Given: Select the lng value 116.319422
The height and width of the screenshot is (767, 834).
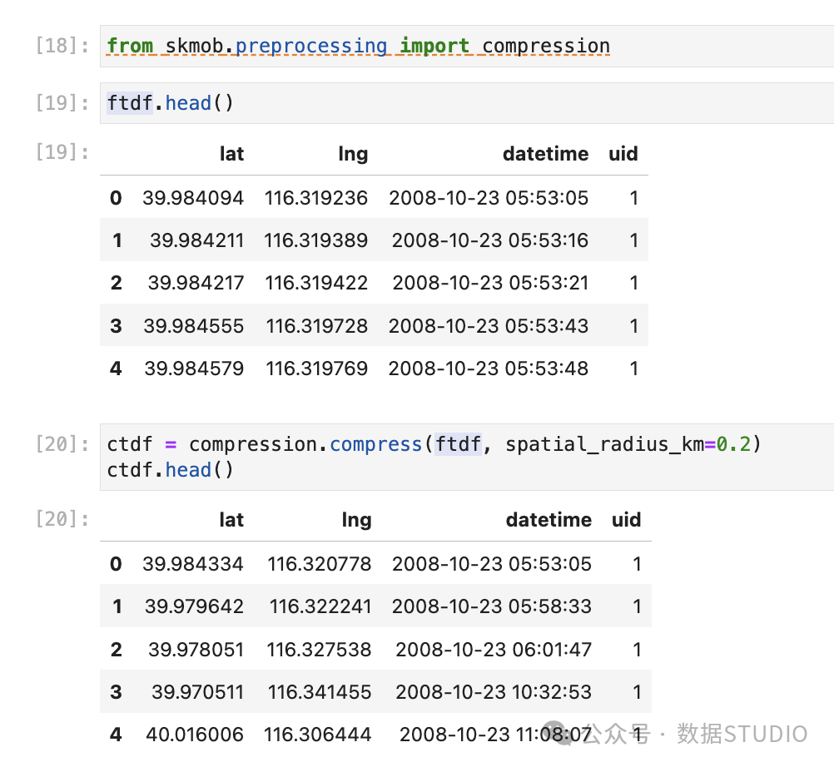Looking at the screenshot, I should click(316, 283).
